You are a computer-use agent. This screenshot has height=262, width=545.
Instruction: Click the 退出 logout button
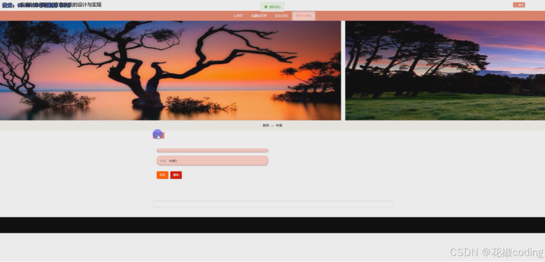click(x=519, y=5)
